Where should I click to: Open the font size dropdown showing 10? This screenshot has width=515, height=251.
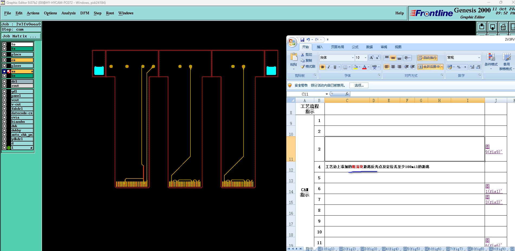tap(365, 58)
